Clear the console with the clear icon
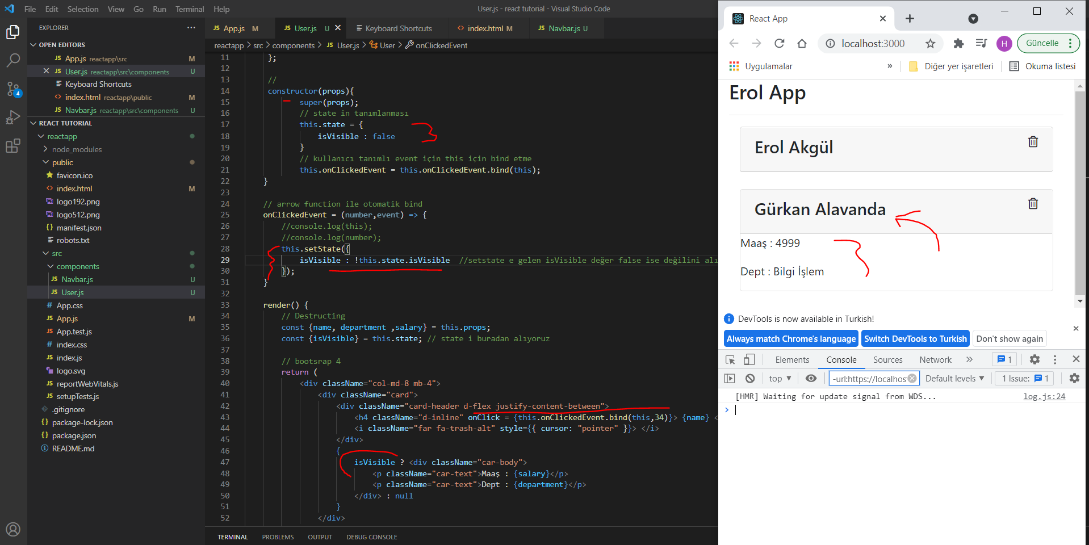 (x=750, y=379)
